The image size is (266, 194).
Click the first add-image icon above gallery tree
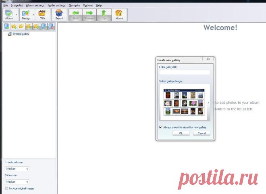[6, 26]
